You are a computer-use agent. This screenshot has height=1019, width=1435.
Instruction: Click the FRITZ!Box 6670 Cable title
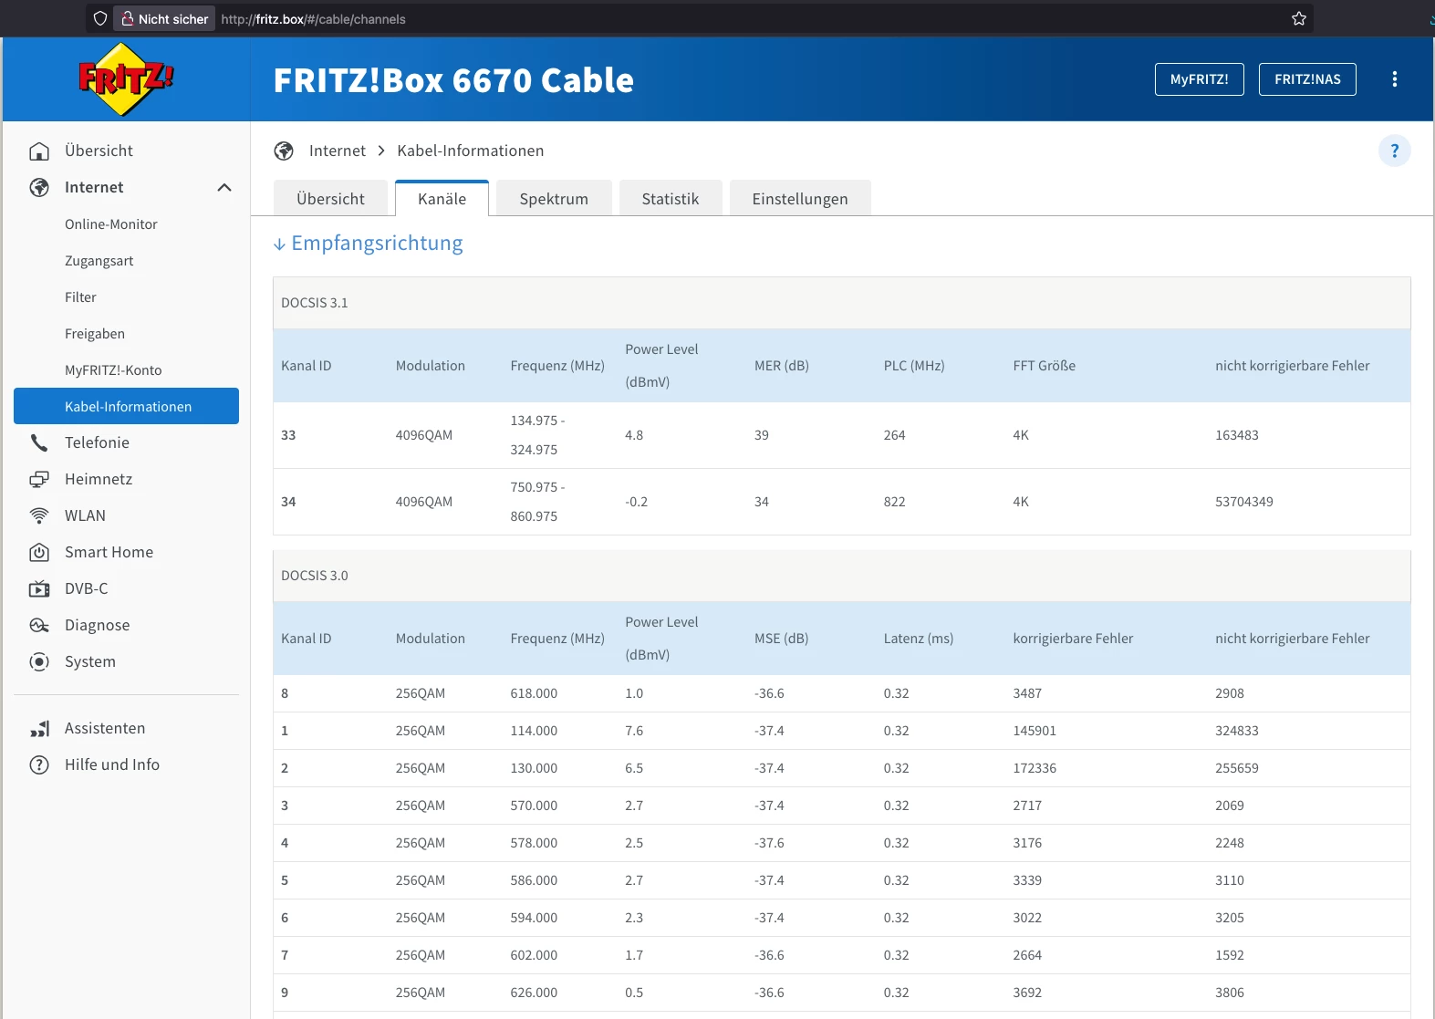pyautogui.click(x=453, y=80)
